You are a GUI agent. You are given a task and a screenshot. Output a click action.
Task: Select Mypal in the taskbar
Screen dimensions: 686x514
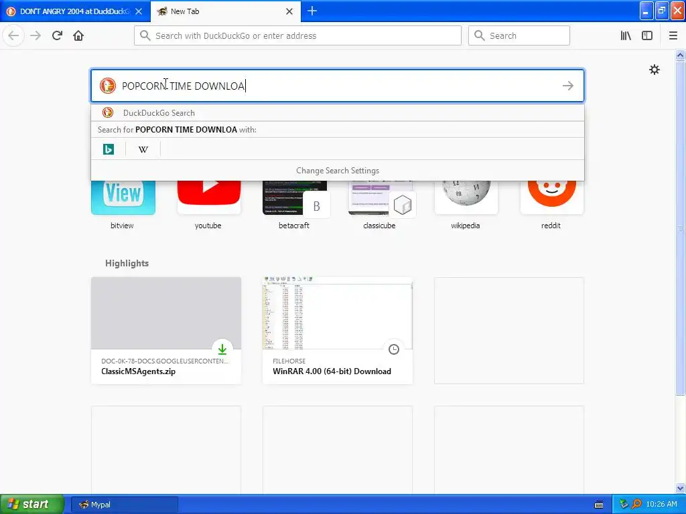(x=124, y=505)
